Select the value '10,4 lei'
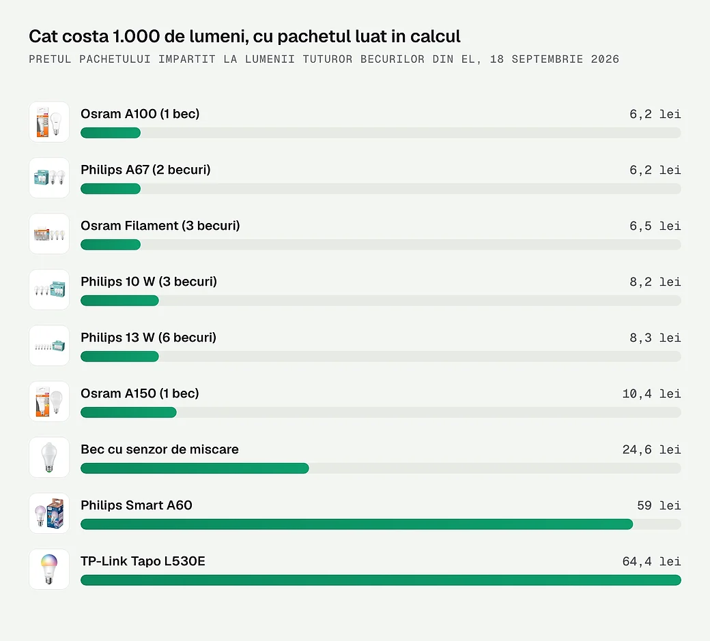Screen dimensions: 710x641 651,394
